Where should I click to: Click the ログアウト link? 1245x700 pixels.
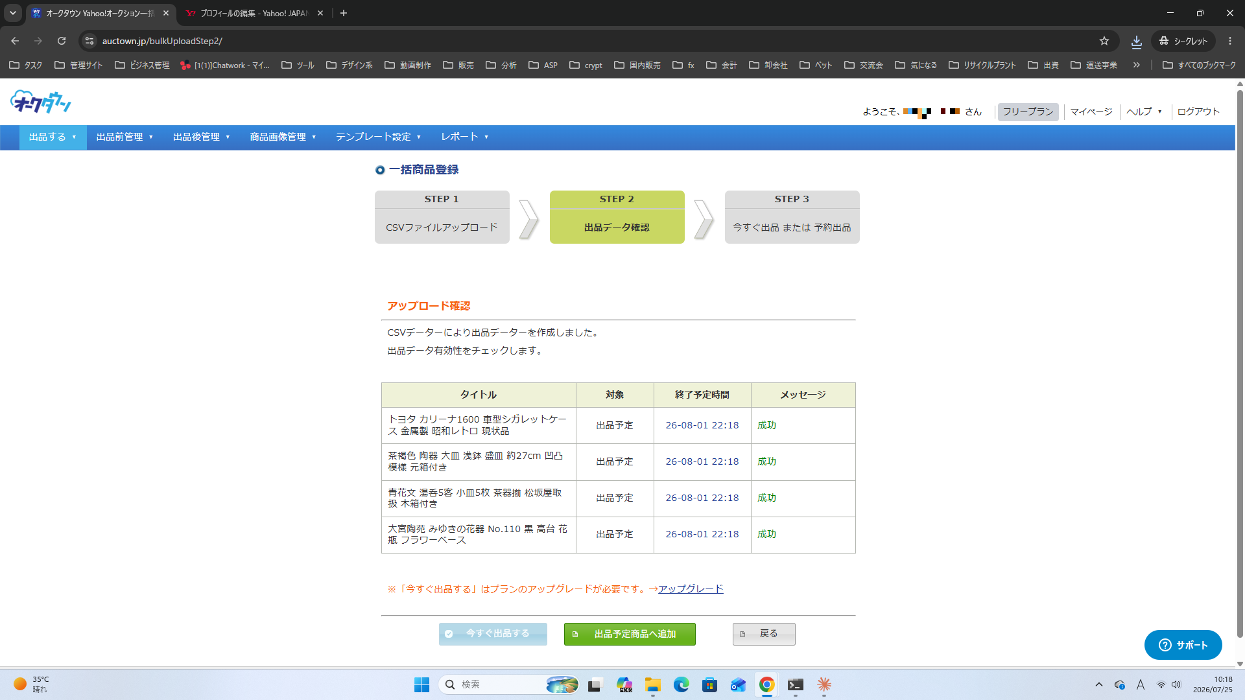pos(1198,111)
